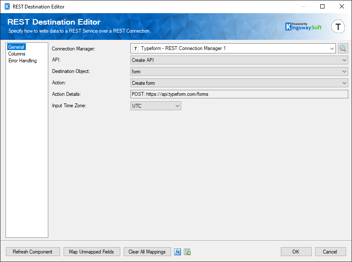The height and width of the screenshot is (262, 352).
Task: Expand the Connection Manager dropdown
Action: pyautogui.click(x=332, y=48)
